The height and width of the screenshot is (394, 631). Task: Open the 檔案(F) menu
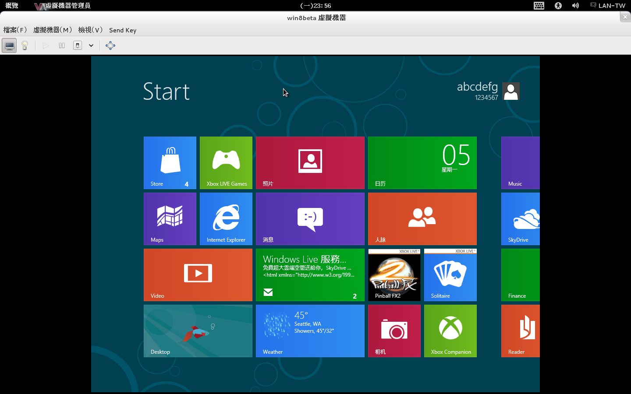point(15,30)
